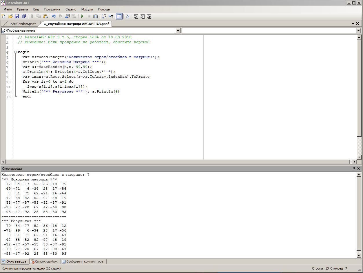This screenshot has height=273, width=363.
Task: Click the New file icon
Action: 3,17
